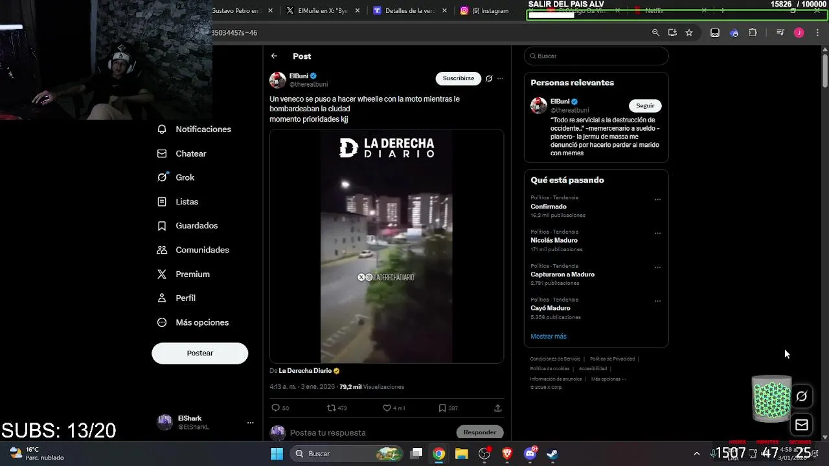Open options for the Cayó Maduro trend
Image resolution: width=829 pixels, height=466 pixels.
pyautogui.click(x=657, y=301)
